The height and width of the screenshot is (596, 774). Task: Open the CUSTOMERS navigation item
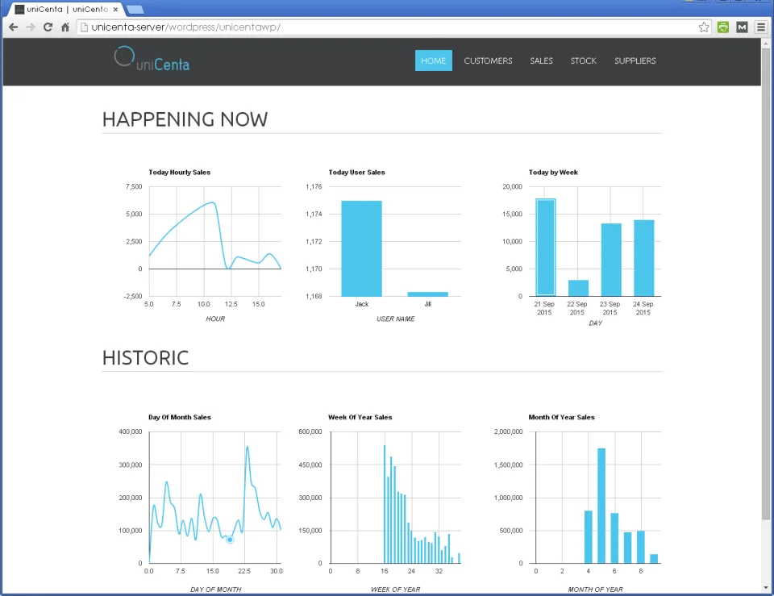coord(488,60)
